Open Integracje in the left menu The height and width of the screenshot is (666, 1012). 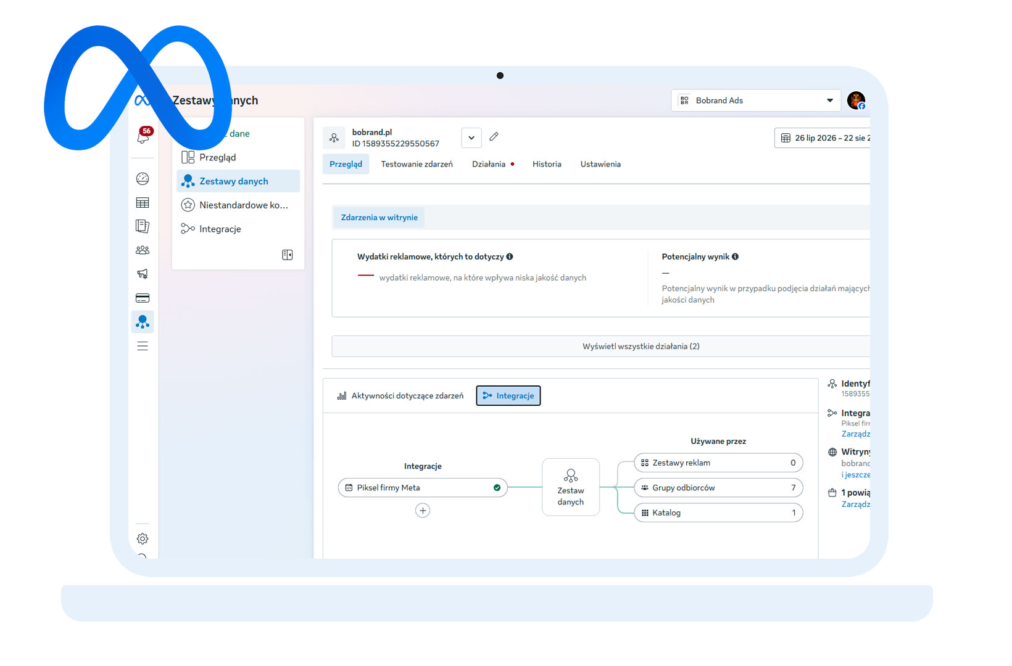[x=238, y=229]
